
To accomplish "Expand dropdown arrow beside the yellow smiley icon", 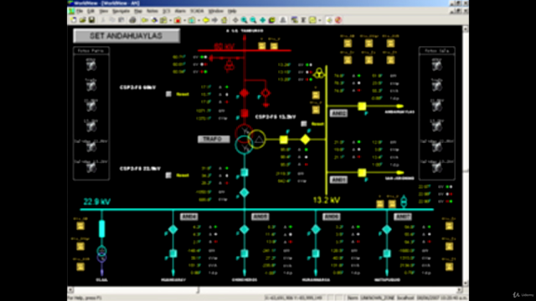I will point(320,20).
